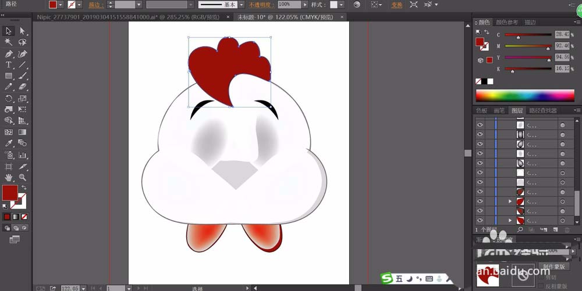Viewport: 582px width, 291px height.
Task: Select the Pen tool
Action: 9,54
